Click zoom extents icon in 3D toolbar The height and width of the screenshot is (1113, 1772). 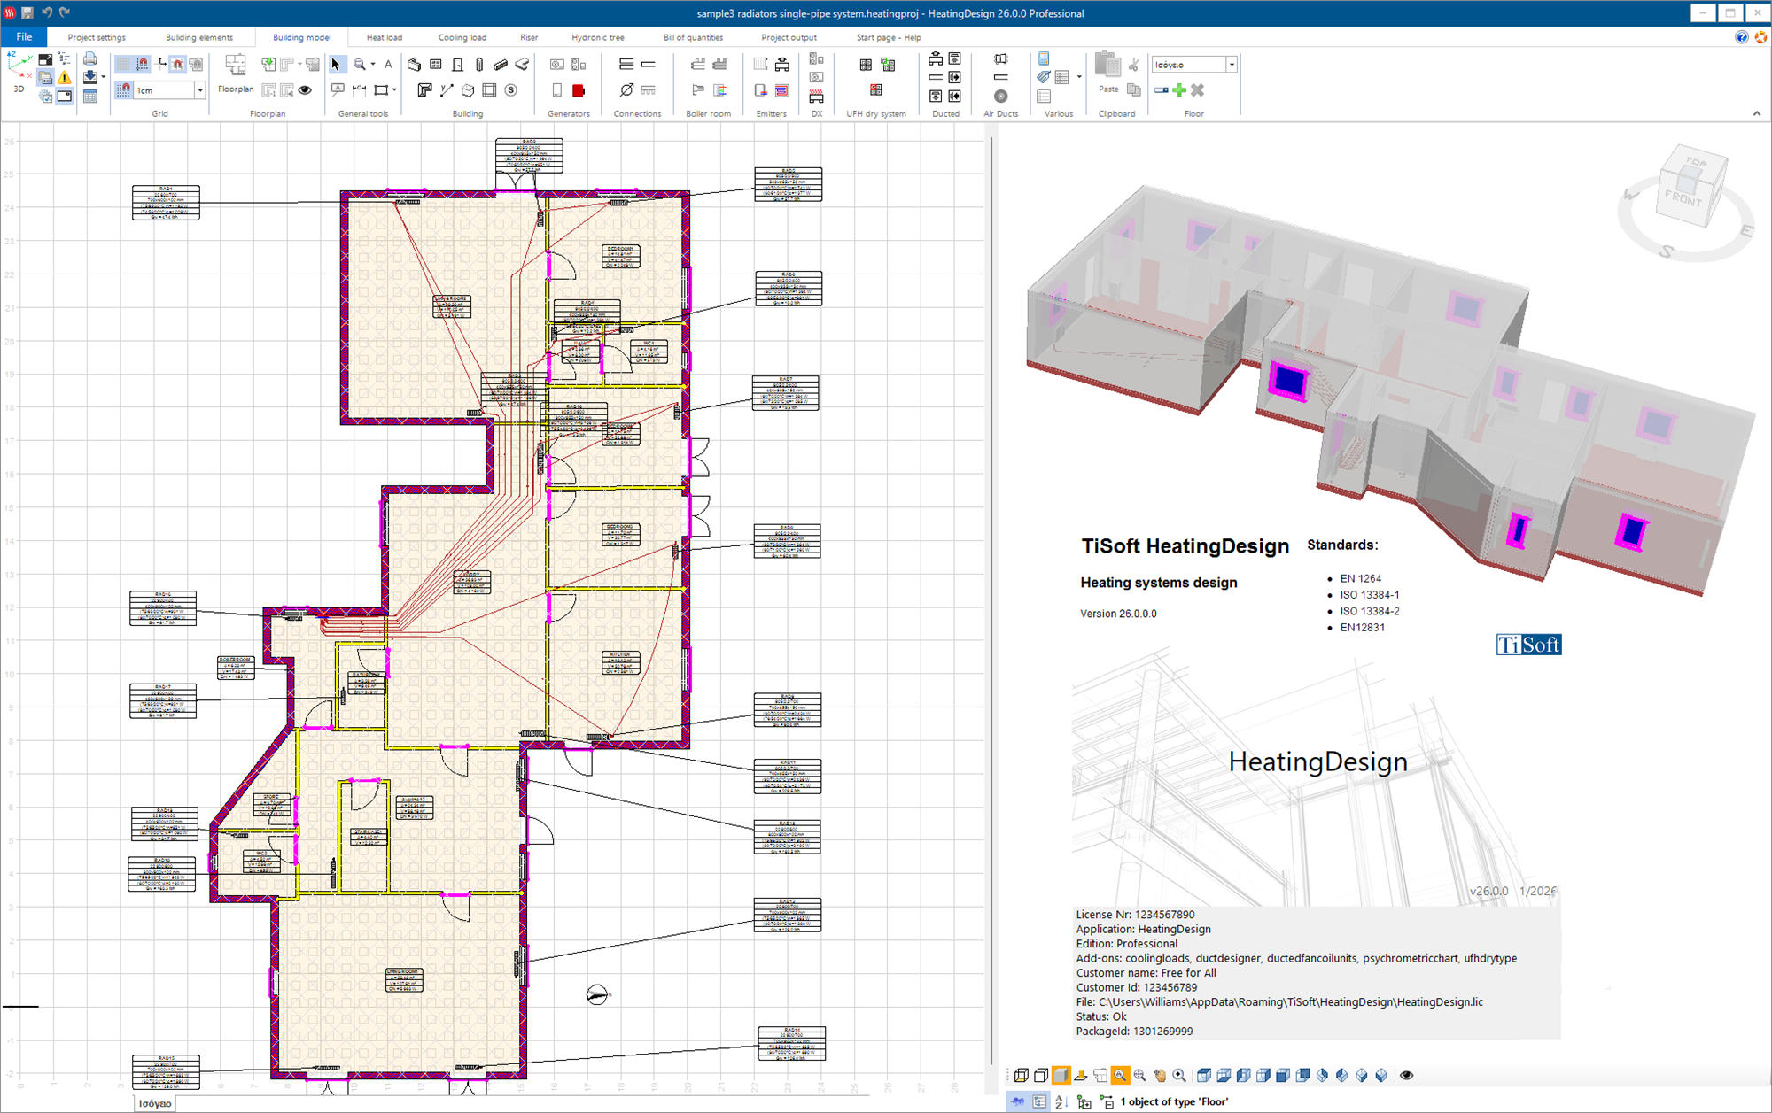click(1139, 1075)
